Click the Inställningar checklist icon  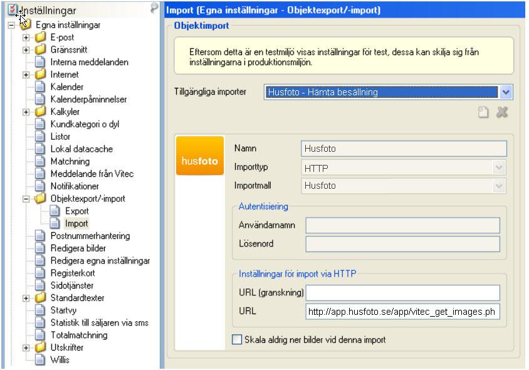12,10
